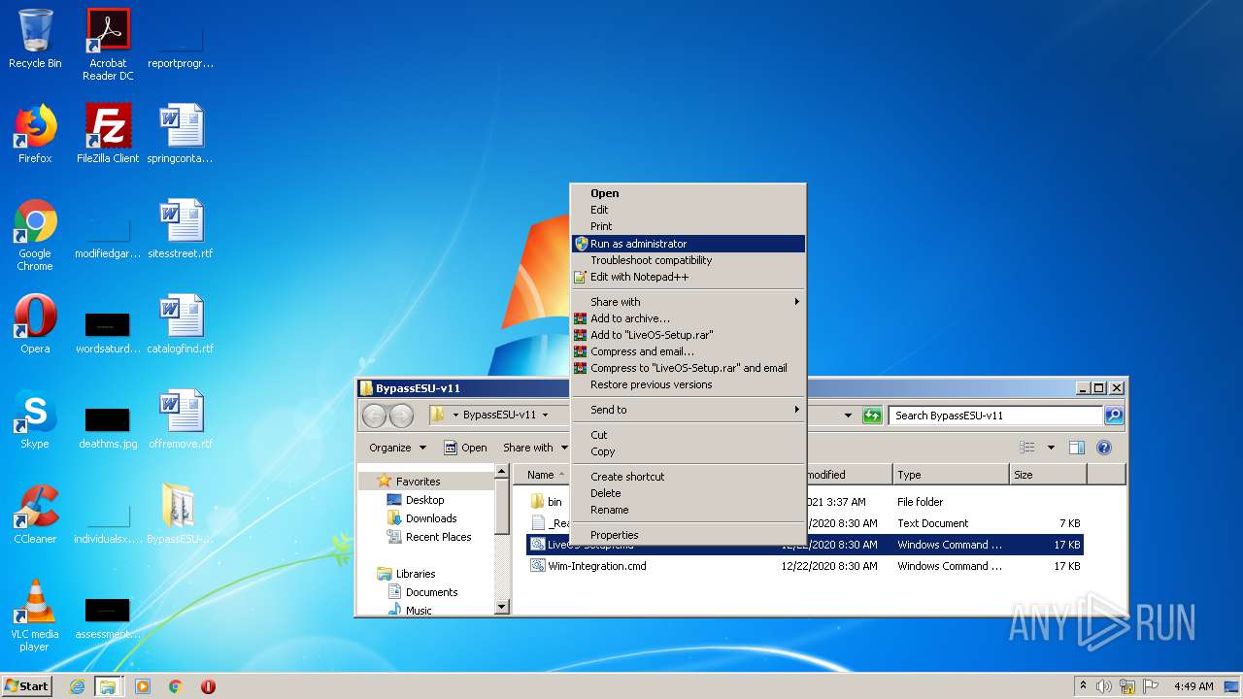This screenshot has height=699, width=1243.
Task: Select Create shortcut option
Action: 689,477
